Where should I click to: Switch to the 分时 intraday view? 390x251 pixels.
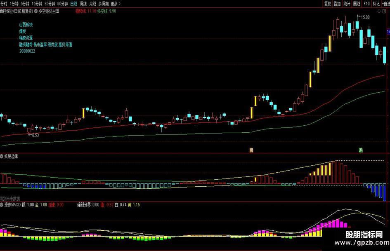point(3,4)
